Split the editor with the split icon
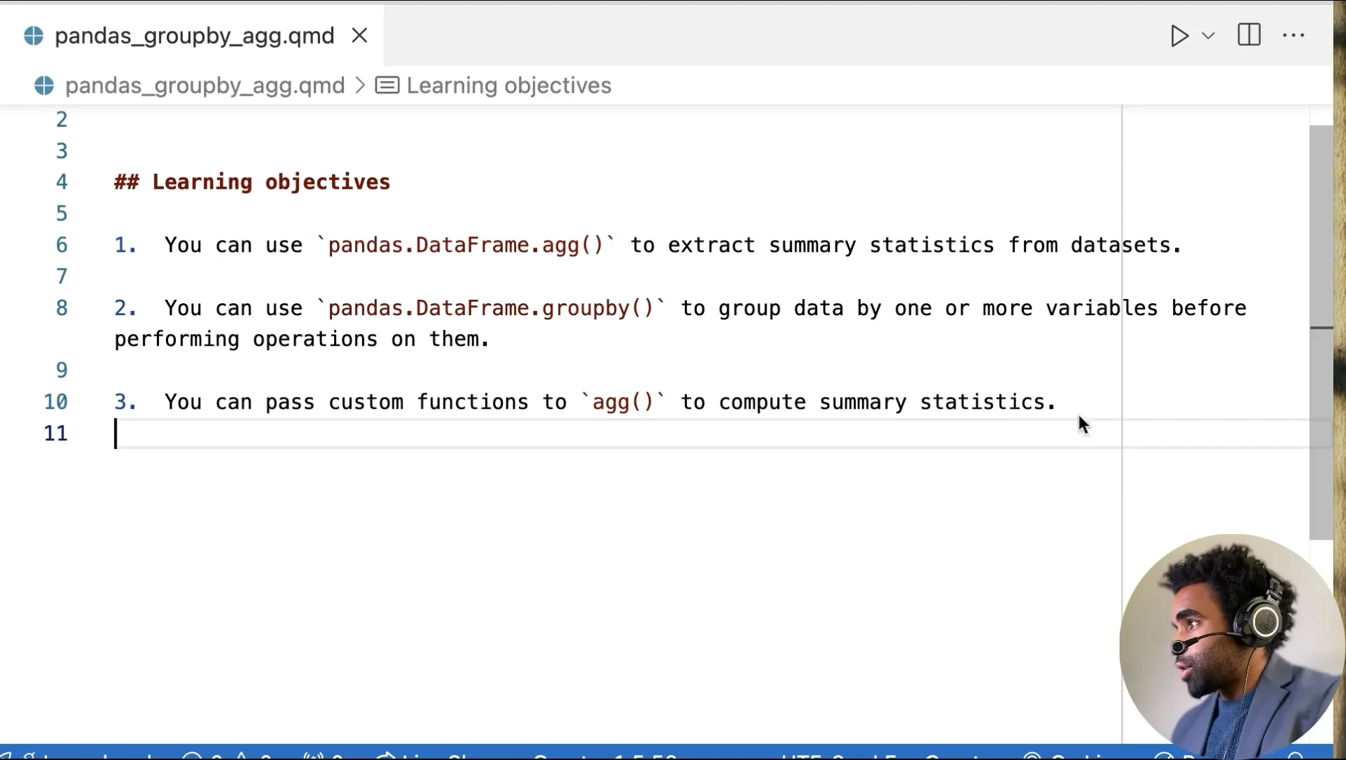 1249,35
